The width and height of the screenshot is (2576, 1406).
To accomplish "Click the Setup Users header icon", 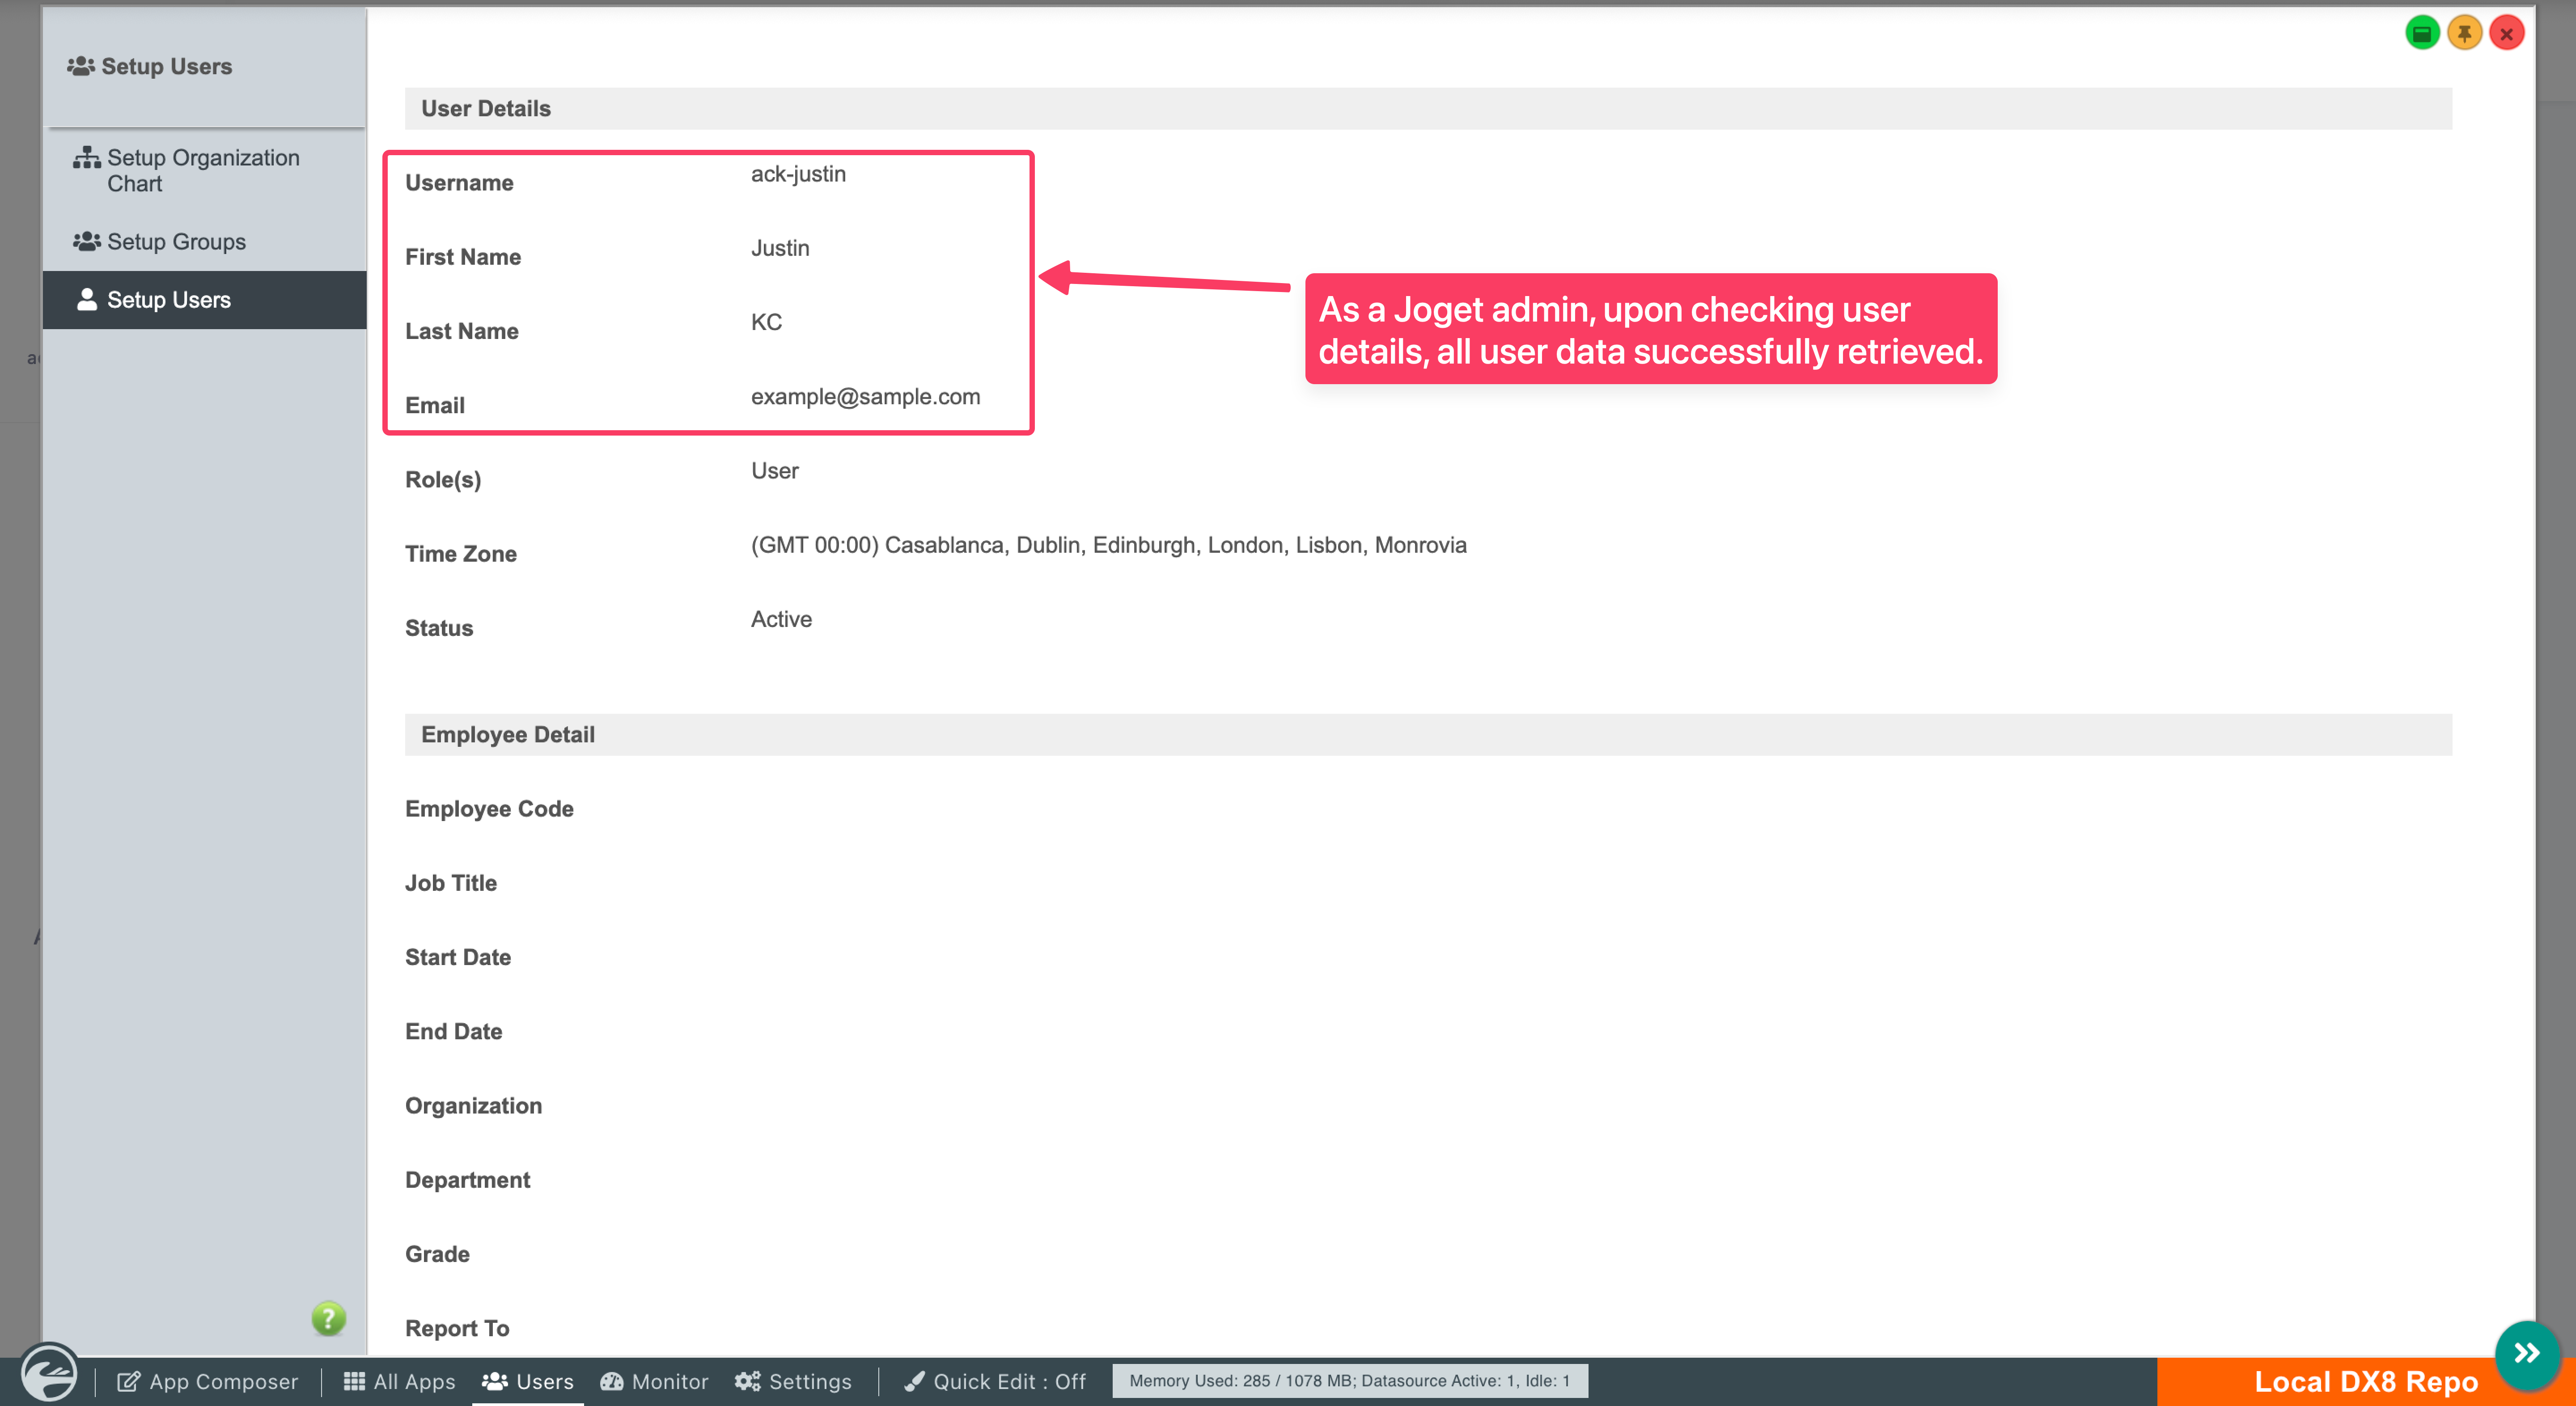I will (81, 66).
